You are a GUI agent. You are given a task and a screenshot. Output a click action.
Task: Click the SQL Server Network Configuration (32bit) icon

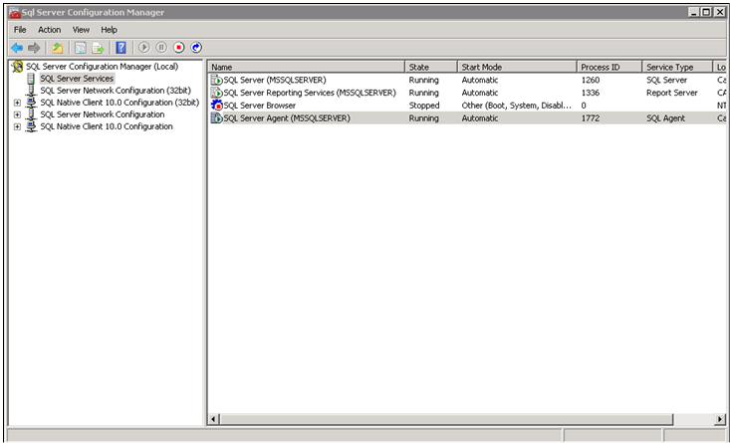[x=31, y=91]
